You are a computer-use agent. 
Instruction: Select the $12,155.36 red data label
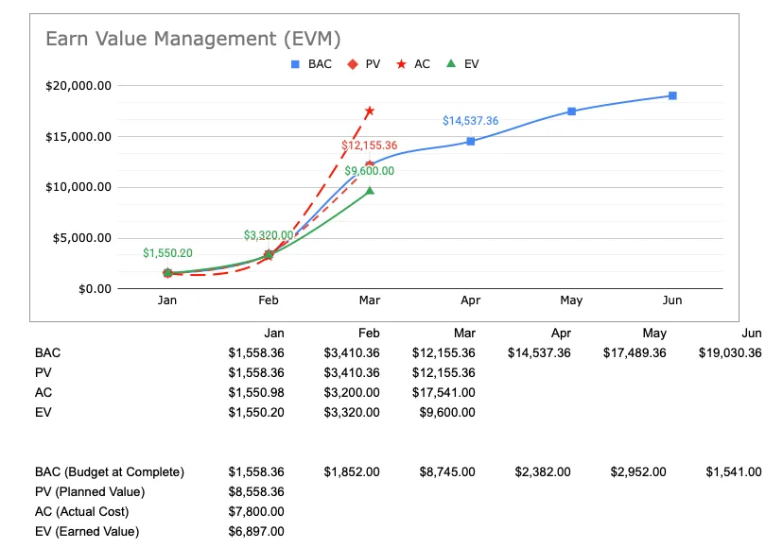(x=369, y=146)
